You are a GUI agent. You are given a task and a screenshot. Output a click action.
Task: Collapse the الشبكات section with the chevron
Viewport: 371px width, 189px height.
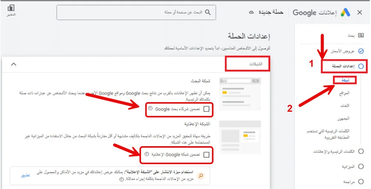[x=14, y=64]
